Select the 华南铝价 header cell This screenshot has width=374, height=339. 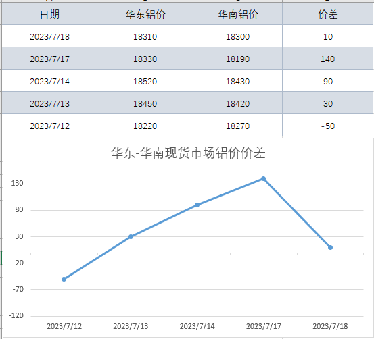(x=237, y=14)
